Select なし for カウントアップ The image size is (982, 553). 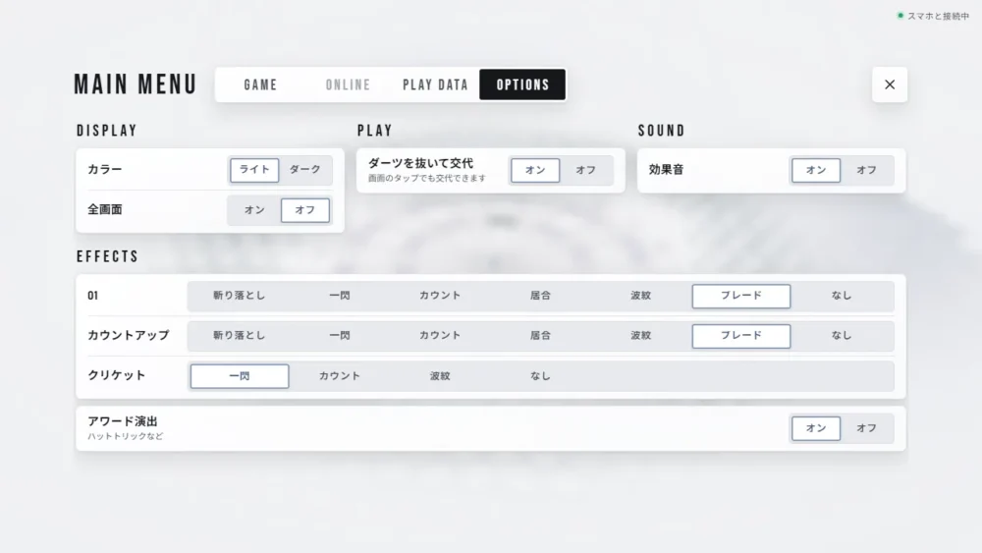click(842, 336)
